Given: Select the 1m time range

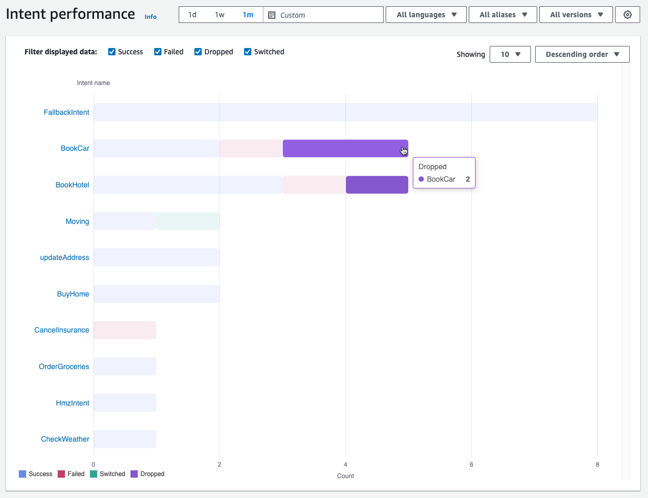Looking at the screenshot, I should pyautogui.click(x=248, y=15).
